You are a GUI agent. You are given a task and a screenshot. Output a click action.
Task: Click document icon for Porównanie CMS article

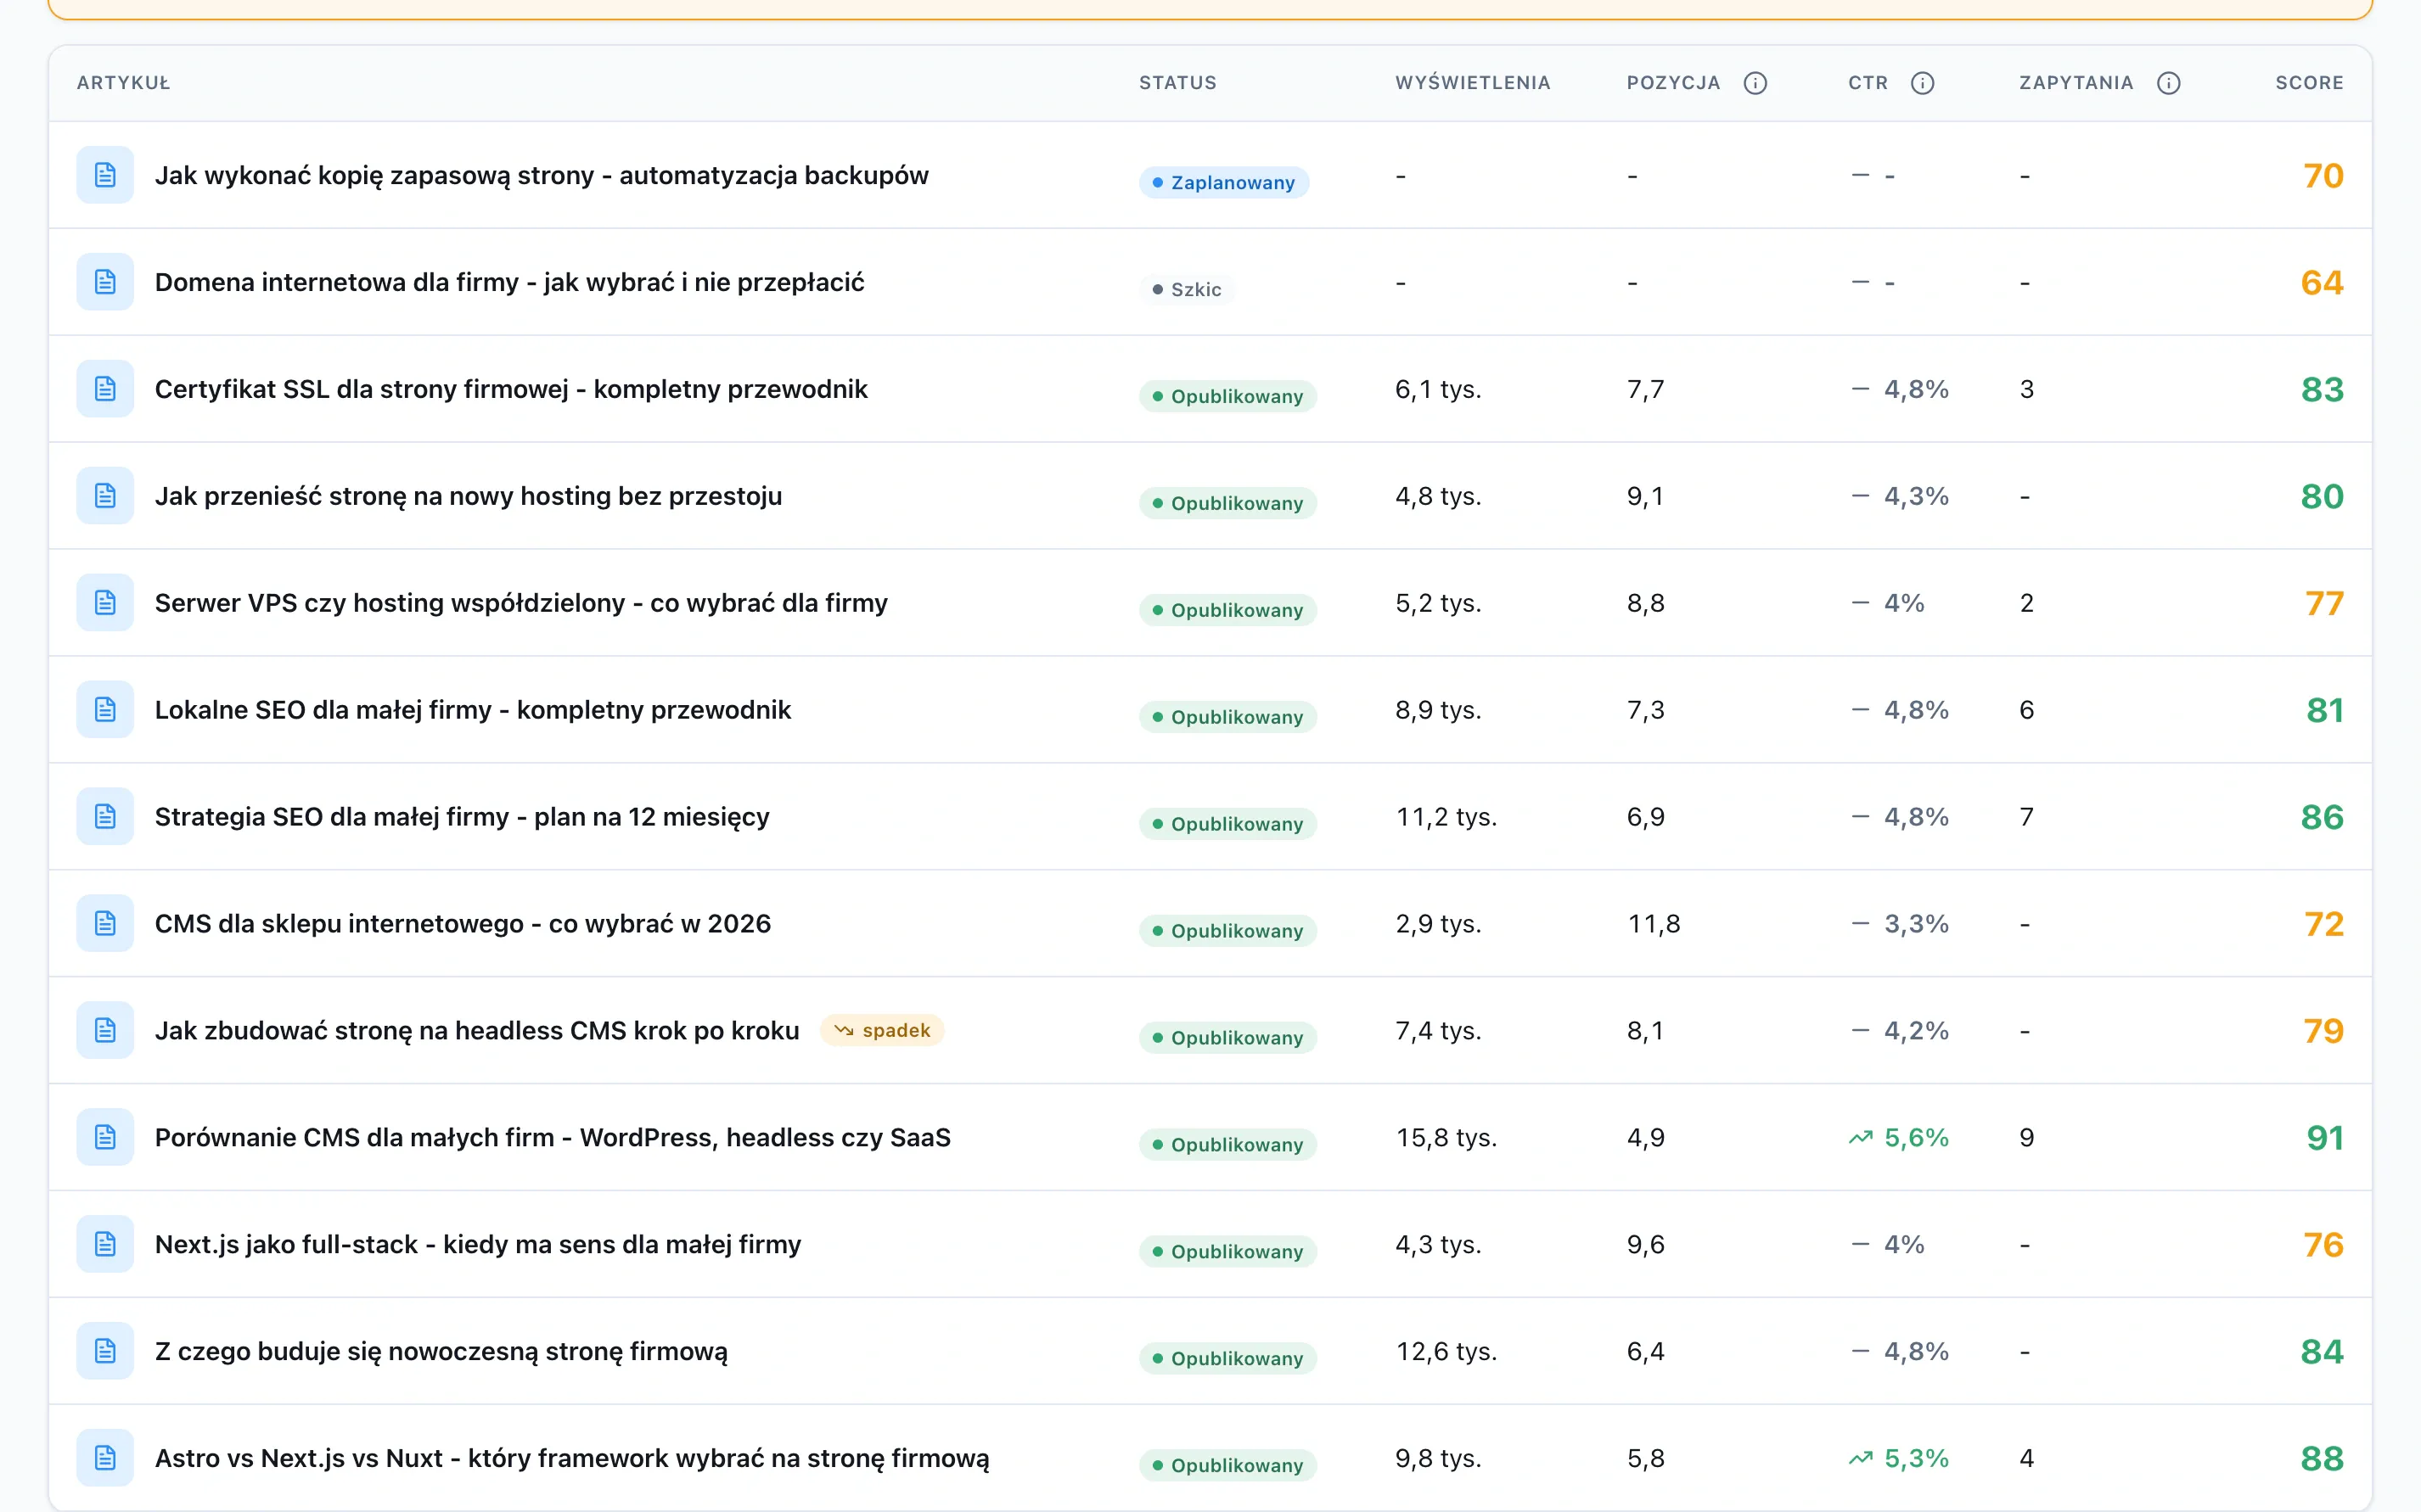pyautogui.click(x=105, y=1137)
